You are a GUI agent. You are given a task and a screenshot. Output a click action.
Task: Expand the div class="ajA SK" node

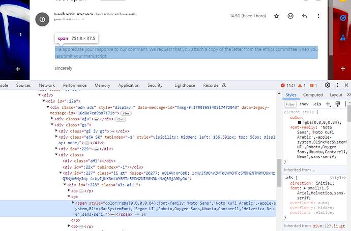[56, 137]
